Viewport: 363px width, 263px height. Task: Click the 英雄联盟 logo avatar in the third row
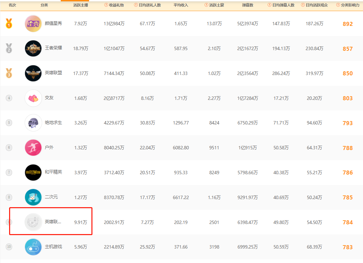[x=33, y=73]
